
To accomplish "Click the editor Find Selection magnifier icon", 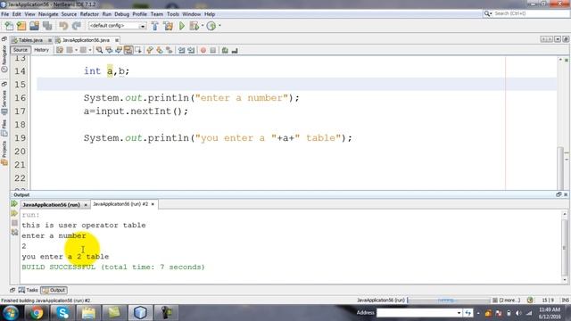I will pos(99,50).
